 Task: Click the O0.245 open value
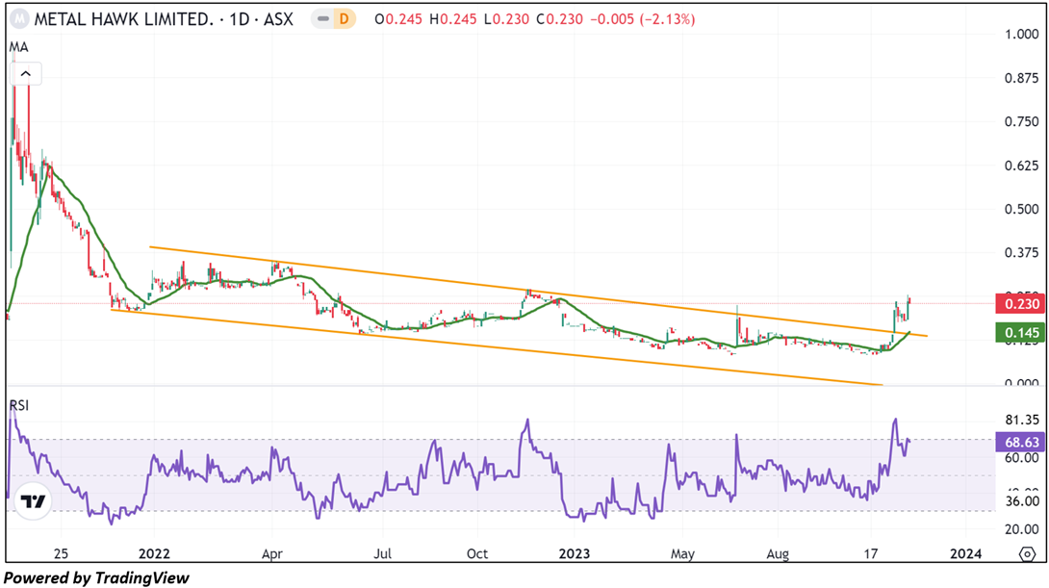pyautogui.click(x=398, y=19)
